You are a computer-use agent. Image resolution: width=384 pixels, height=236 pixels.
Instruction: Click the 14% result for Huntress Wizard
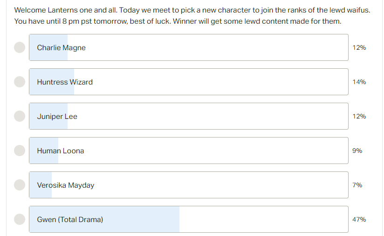359,82
